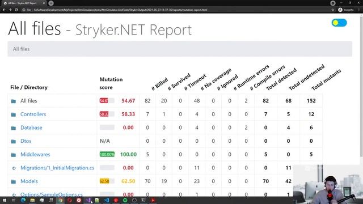Click the All files total undetected value 68

tap(289, 101)
